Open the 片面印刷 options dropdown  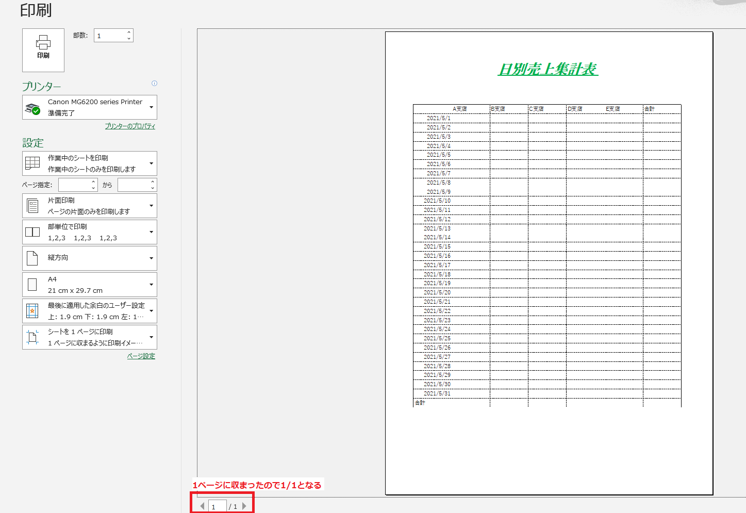(x=151, y=206)
